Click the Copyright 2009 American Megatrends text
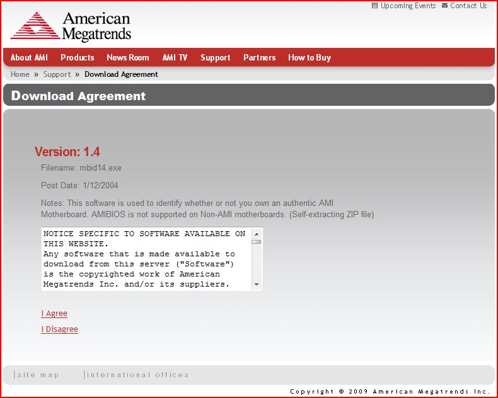 point(390,392)
